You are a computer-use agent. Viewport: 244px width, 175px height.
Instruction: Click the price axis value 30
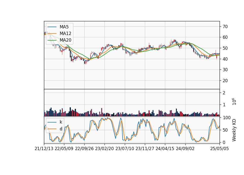[225, 70]
